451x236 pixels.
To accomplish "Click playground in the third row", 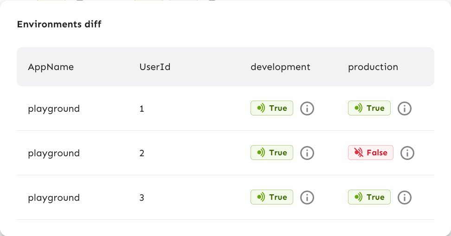I will (x=54, y=198).
